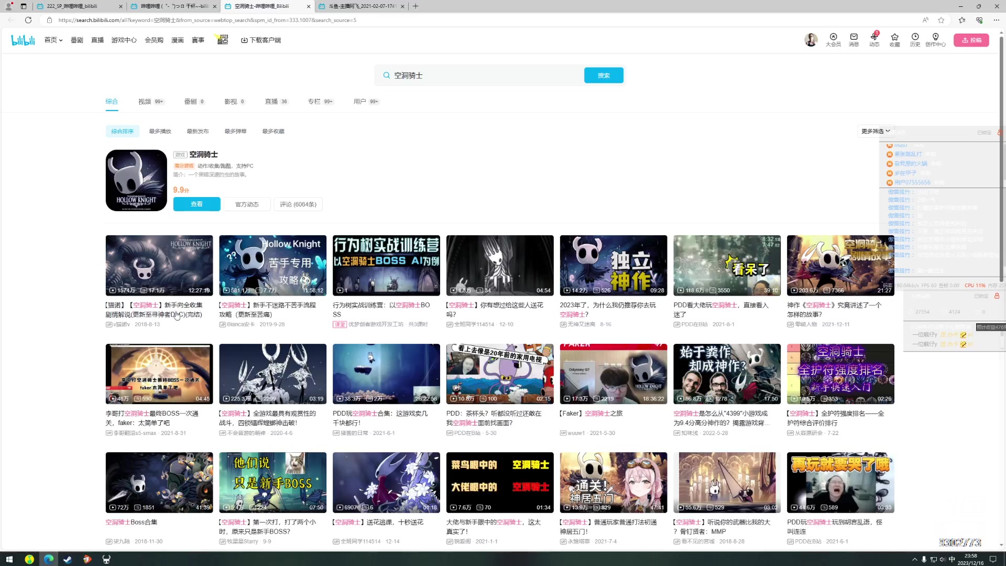Click the 空洞骑士 search input

pos(487,75)
